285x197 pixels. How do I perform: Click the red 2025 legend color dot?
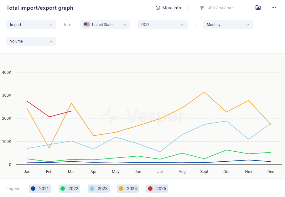(x=150, y=189)
